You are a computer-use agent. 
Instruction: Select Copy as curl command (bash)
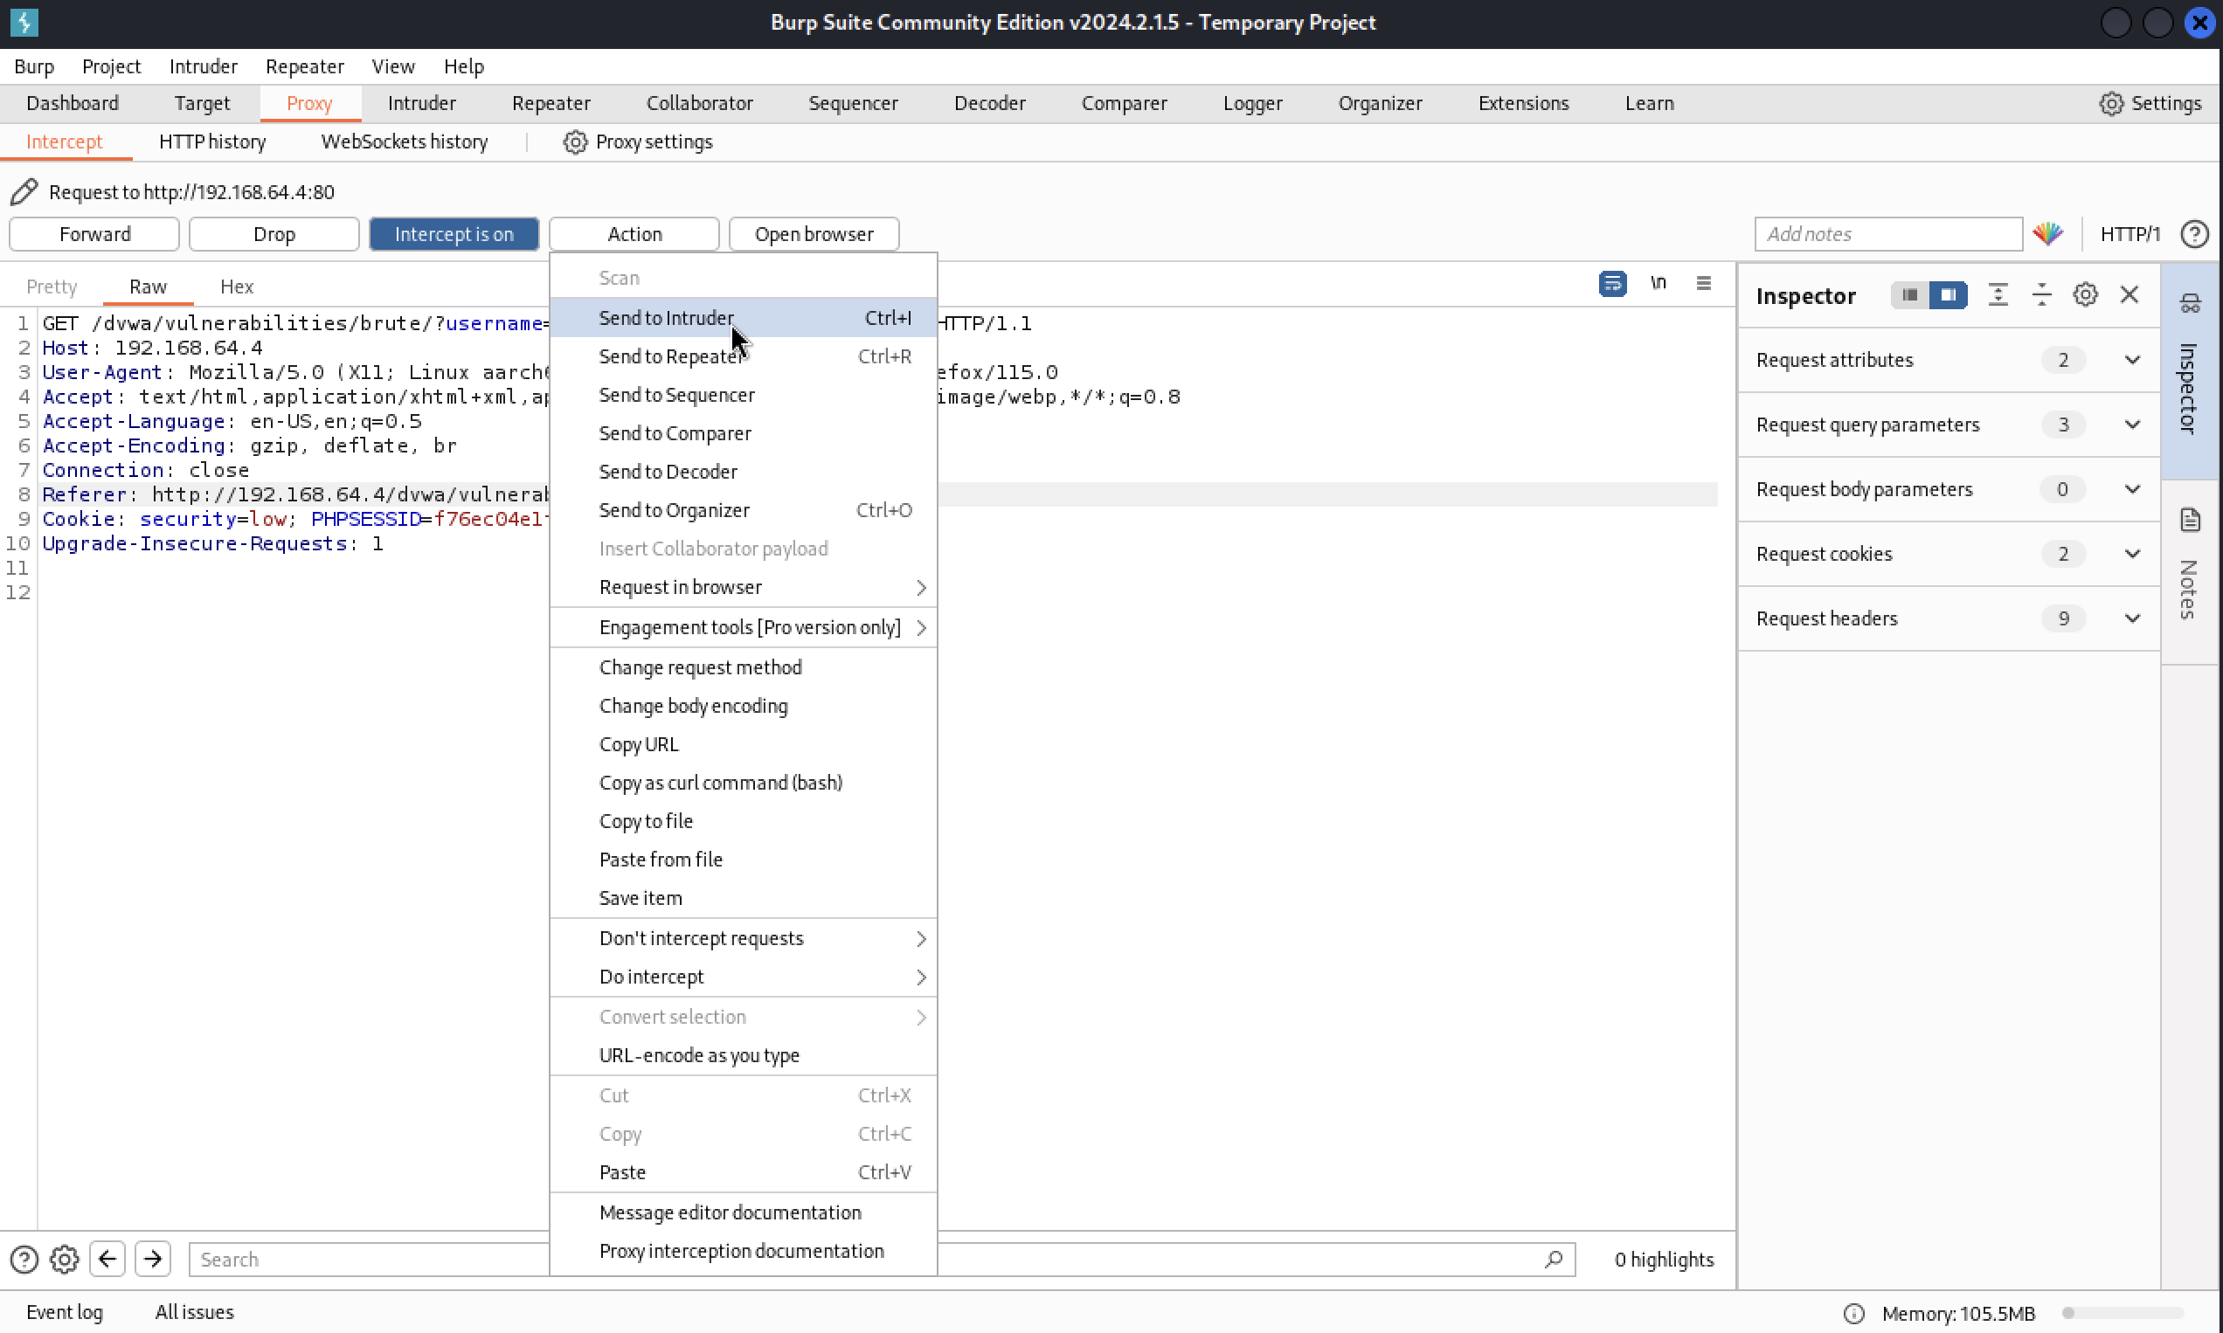click(x=743, y=784)
